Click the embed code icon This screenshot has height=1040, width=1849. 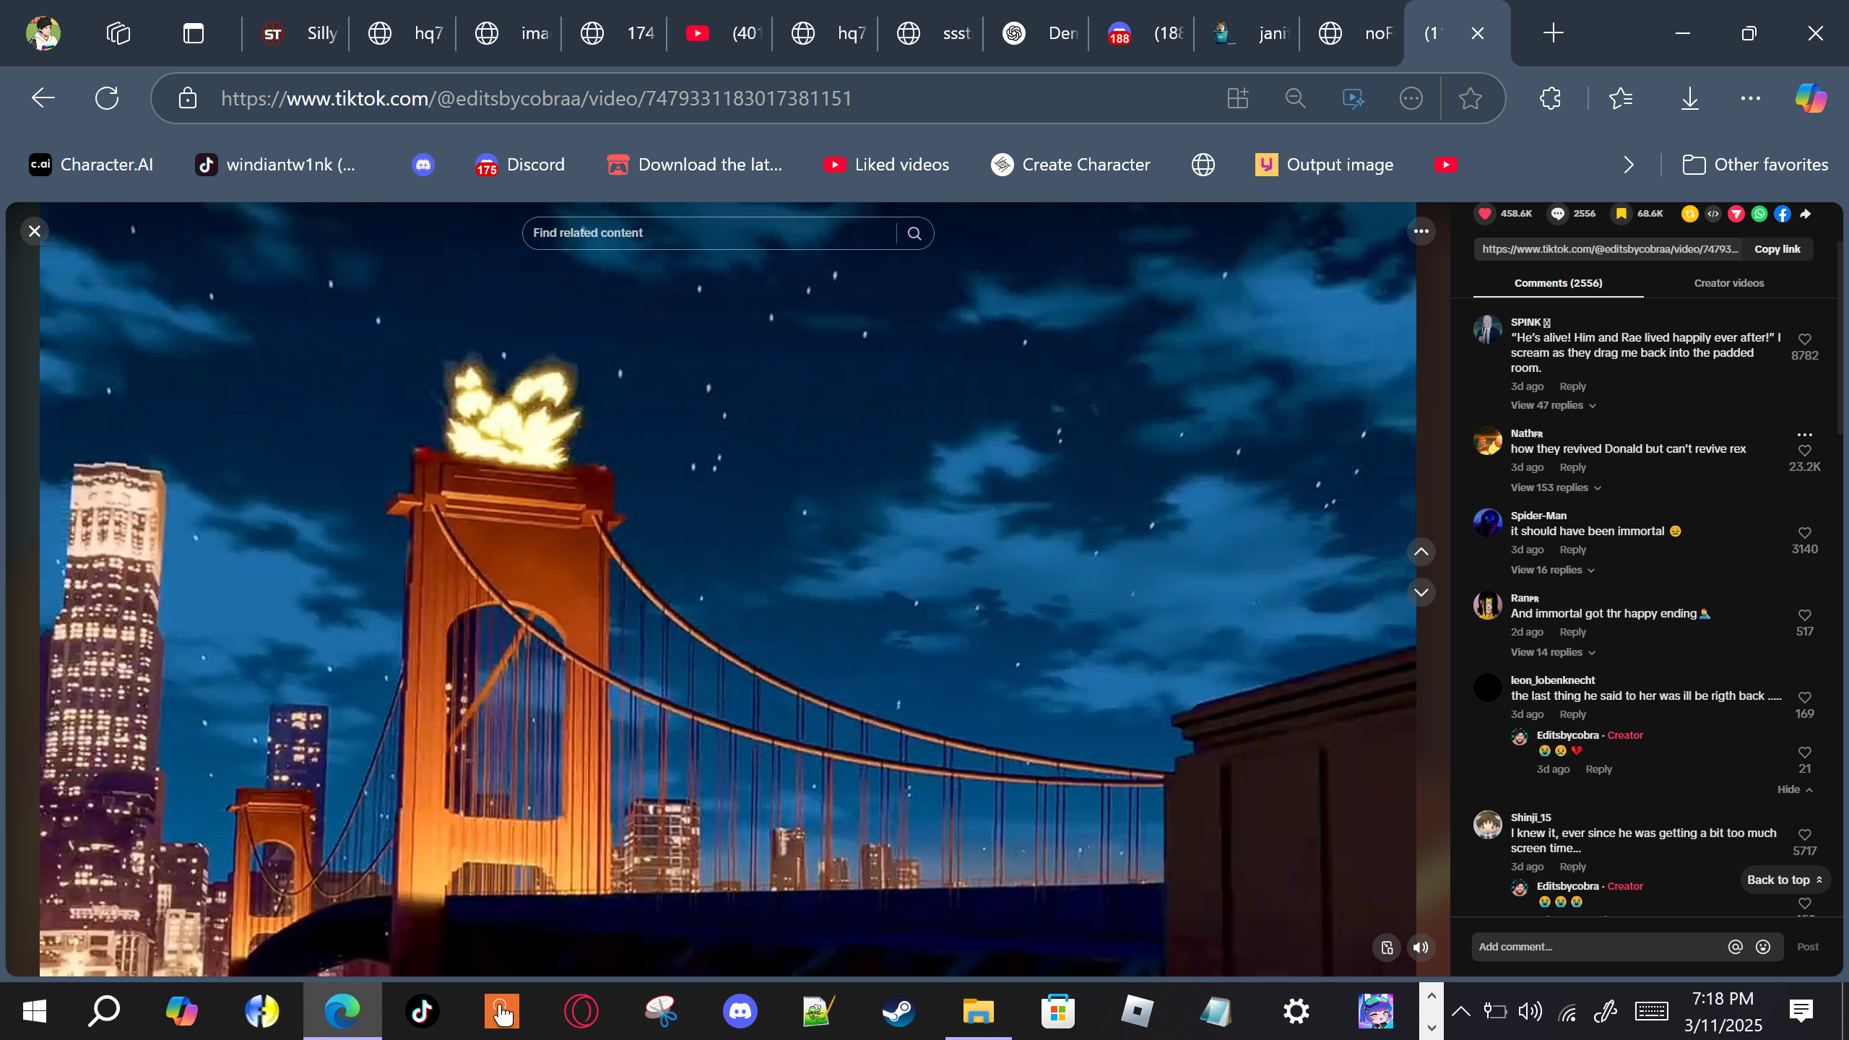pyautogui.click(x=1713, y=214)
